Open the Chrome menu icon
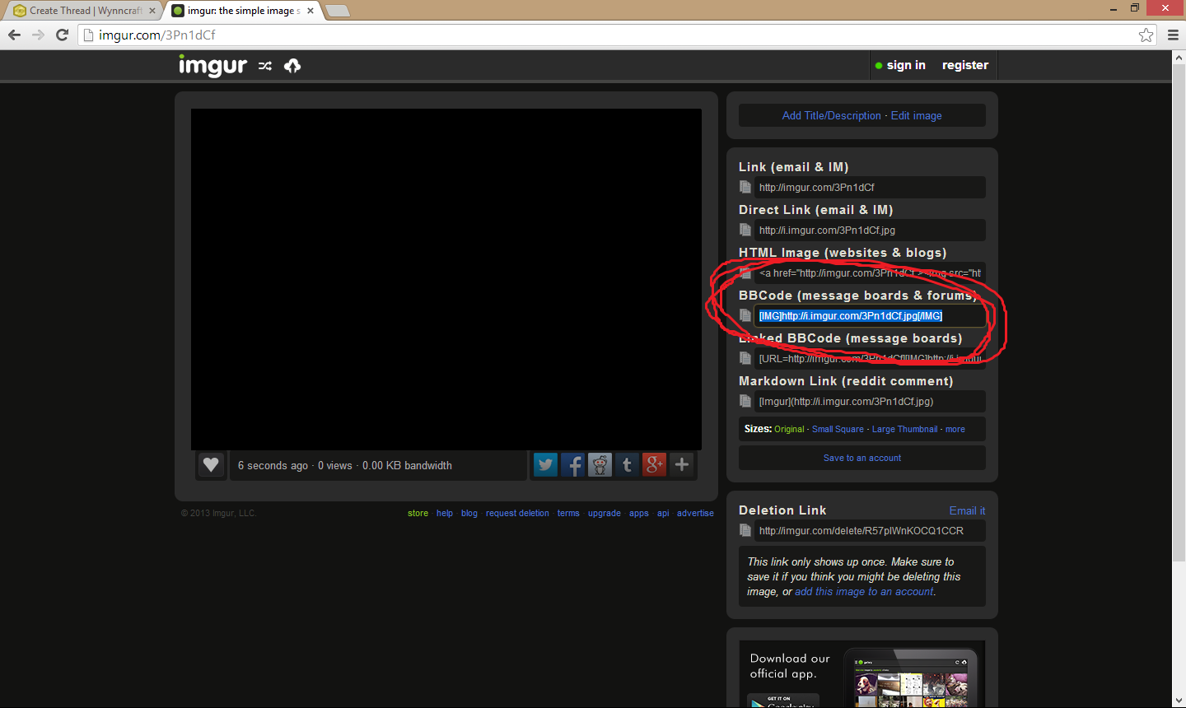The image size is (1186, 708). [1173, 35]
